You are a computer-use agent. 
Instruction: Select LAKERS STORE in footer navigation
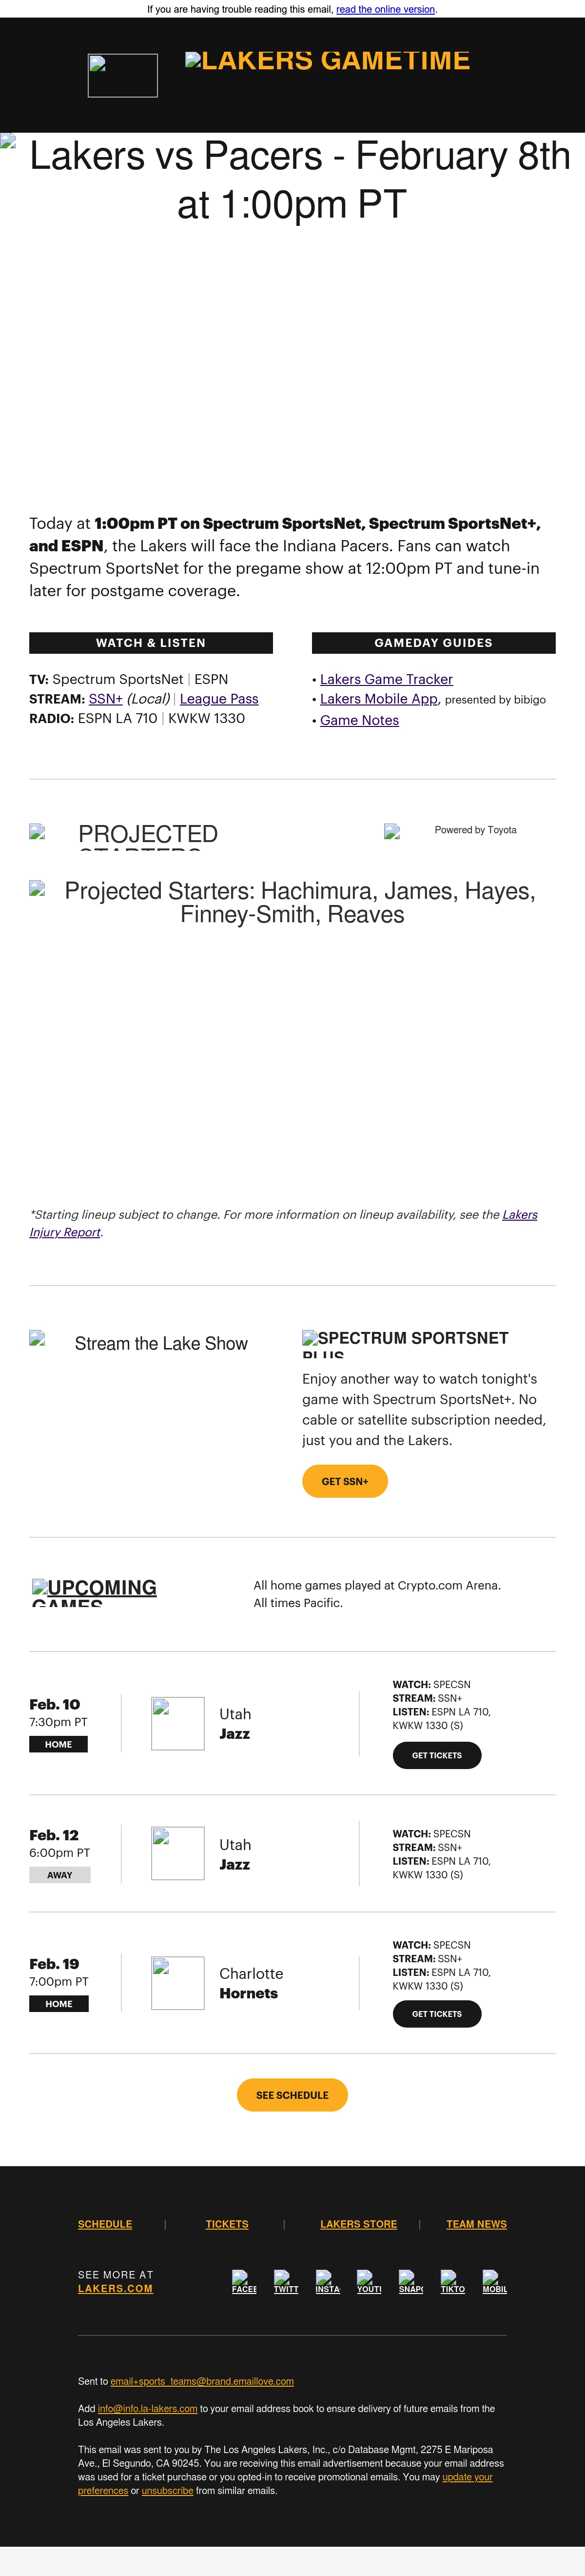click(359, 2224)
